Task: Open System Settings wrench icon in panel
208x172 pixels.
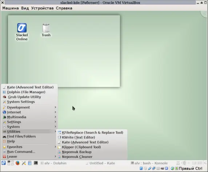Action: click(24, 163)
